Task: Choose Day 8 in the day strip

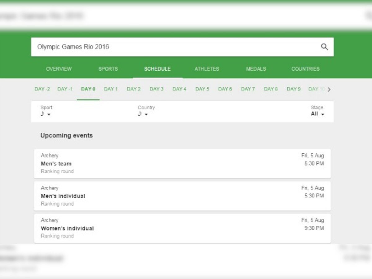Action: click(271, 89)
